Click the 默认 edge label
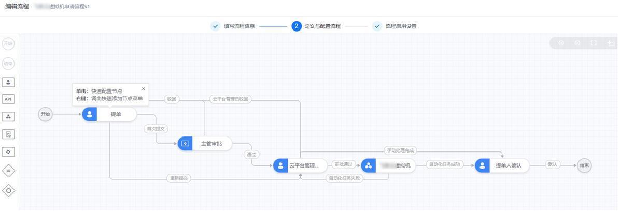621x213 pixels. (552, 164)
